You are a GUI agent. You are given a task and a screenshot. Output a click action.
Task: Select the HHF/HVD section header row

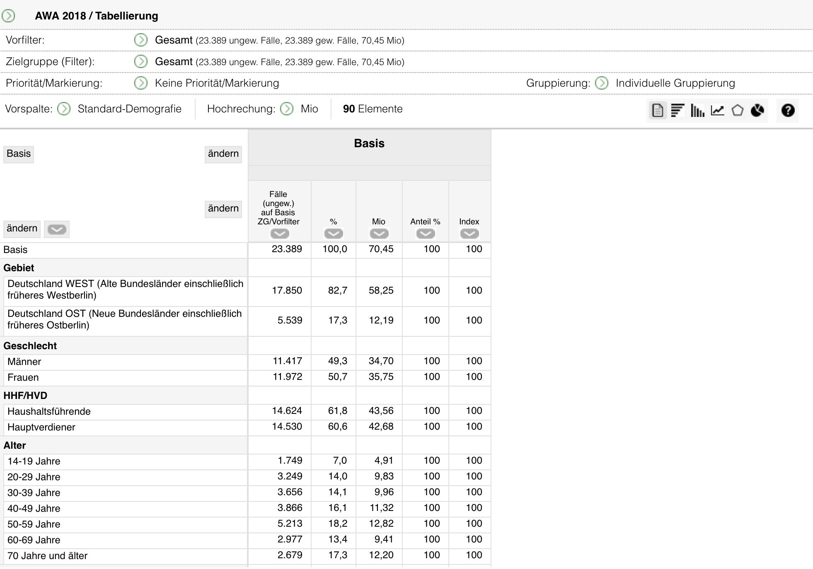tap(124, 396)
